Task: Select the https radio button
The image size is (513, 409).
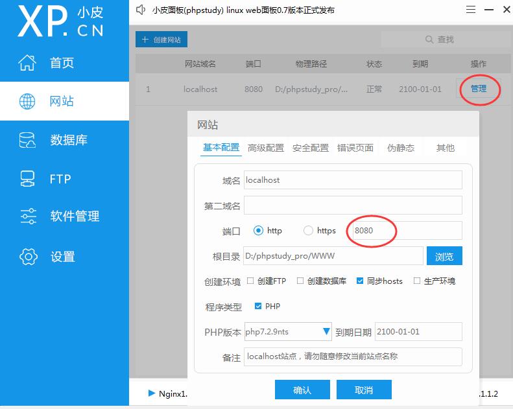Action: [308, 231]
